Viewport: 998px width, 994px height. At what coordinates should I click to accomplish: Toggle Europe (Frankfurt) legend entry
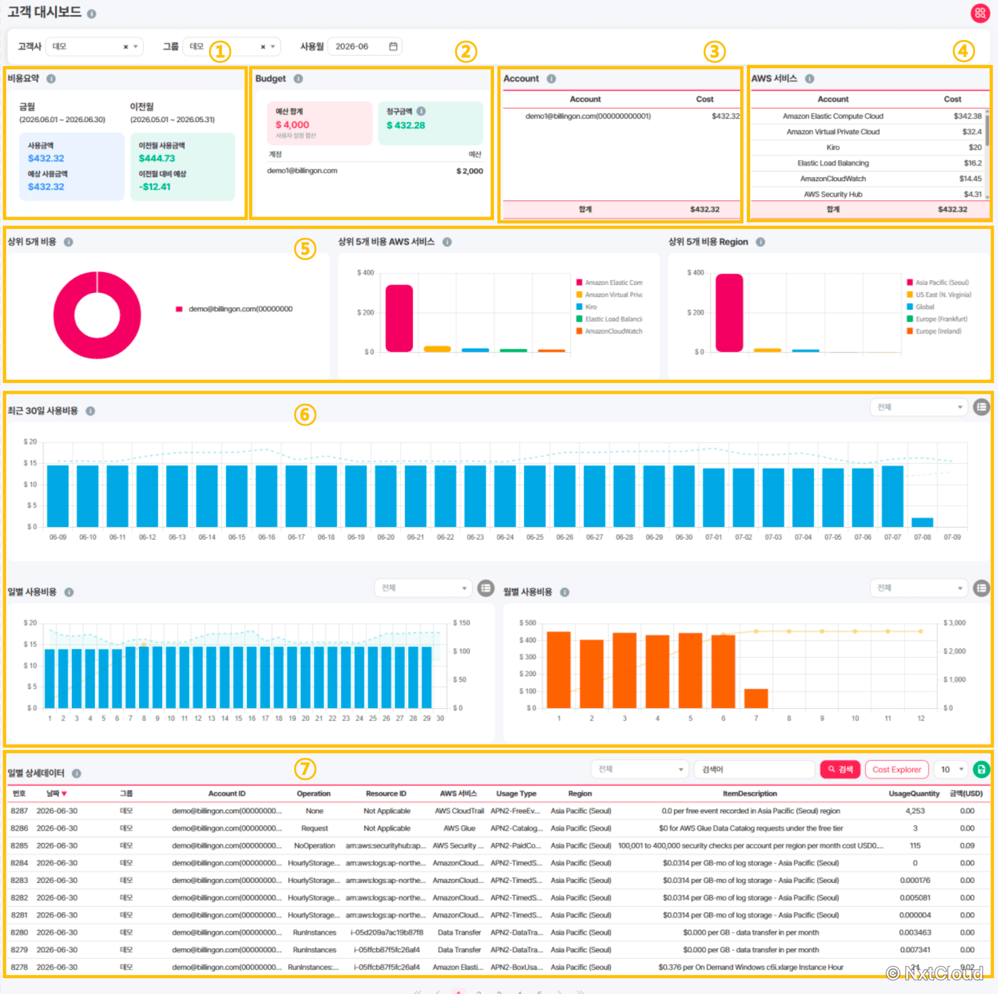[937, 319]
